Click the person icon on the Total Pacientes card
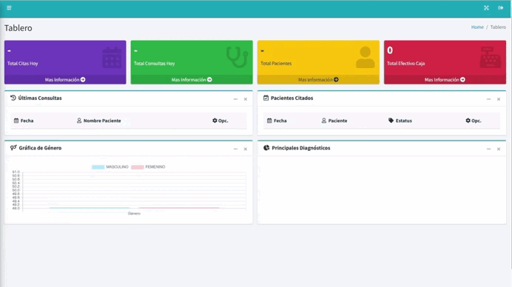512x287 pixels. click(x=365, y=57)
